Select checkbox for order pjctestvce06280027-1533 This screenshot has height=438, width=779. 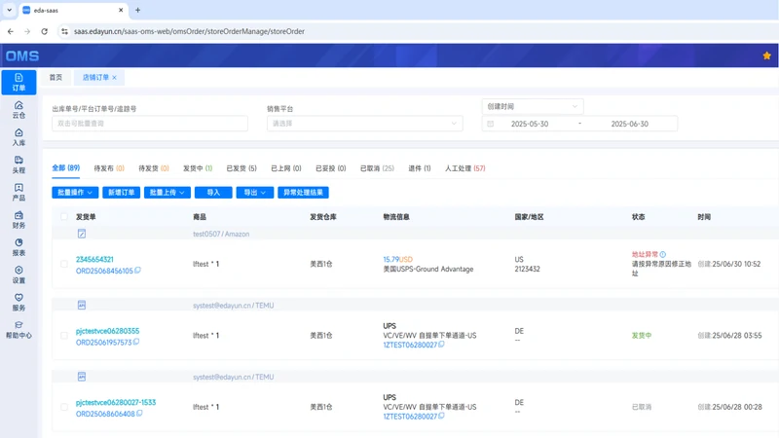64,407
